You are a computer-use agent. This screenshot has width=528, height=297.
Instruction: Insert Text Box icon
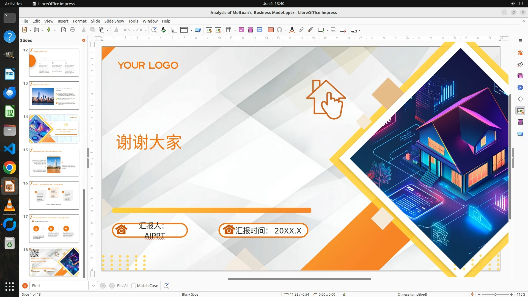tap(271, 30)
